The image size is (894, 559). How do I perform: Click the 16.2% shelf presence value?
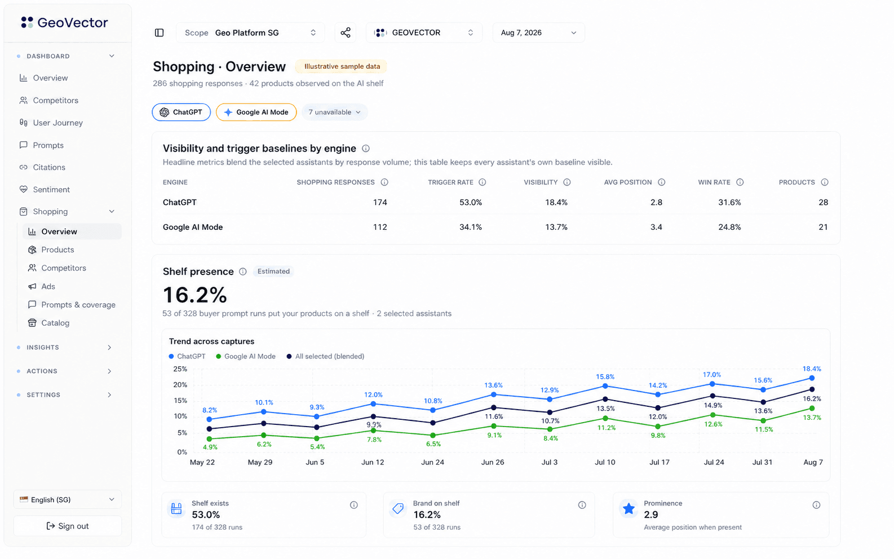[x=195, y=295]
